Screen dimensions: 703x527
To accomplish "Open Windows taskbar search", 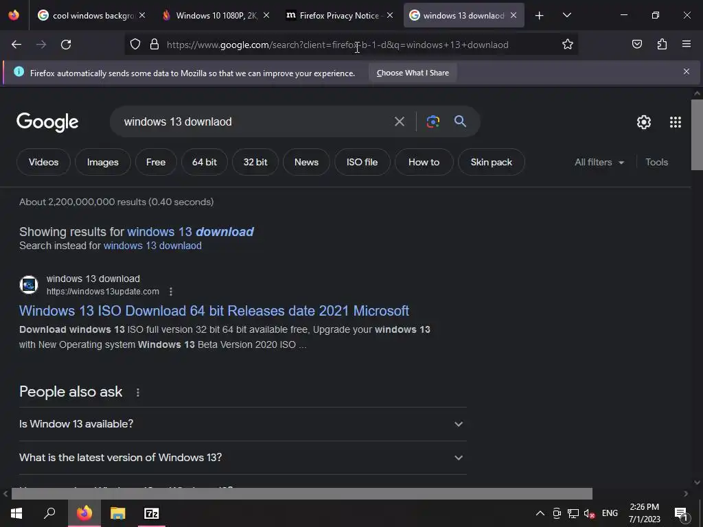I will (x=49, y=513).
